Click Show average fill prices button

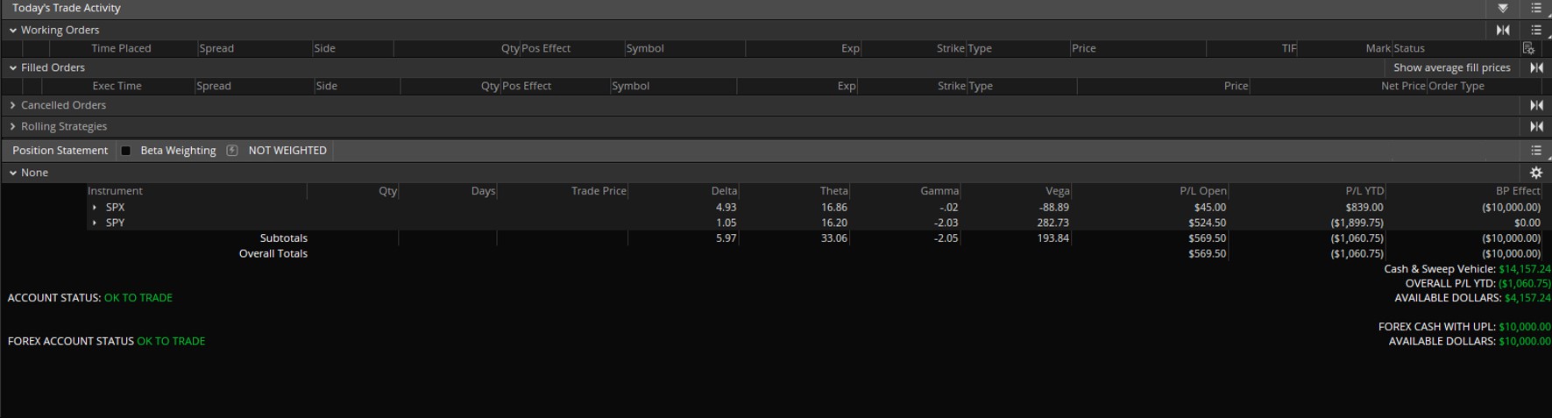tap(1451, 67)
